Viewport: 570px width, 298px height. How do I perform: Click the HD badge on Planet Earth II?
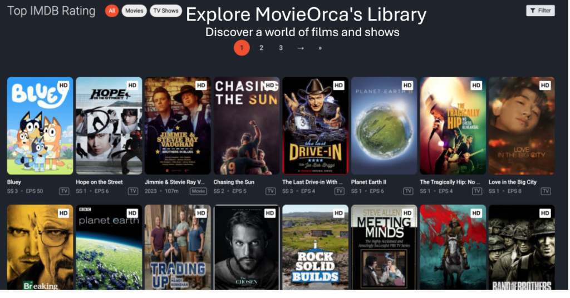[x=407, y=85]
